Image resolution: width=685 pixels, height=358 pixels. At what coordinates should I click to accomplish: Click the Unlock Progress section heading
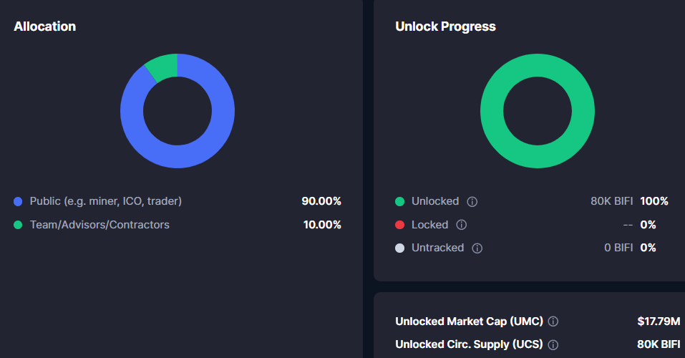pos(445,26)
